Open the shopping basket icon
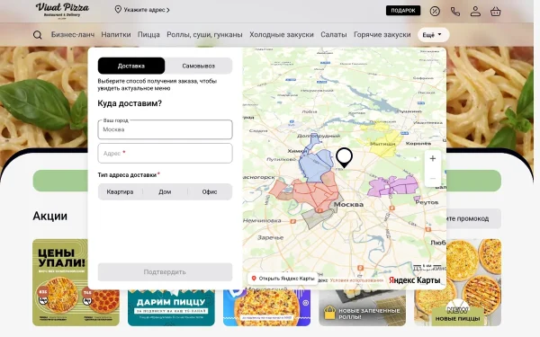The height and width of the screenshot is (337, 540). (x=496, y=12)
